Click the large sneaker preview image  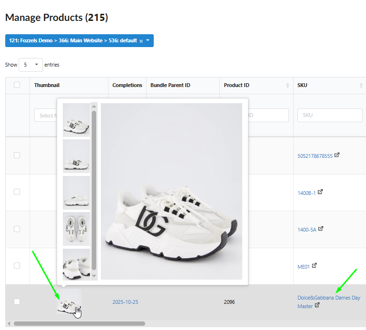[171, 191]
